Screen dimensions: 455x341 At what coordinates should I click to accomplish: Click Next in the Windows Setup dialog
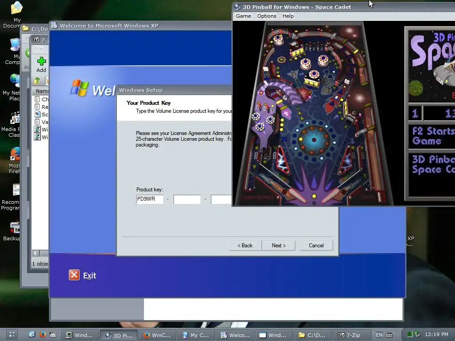(x=279, y=246)
